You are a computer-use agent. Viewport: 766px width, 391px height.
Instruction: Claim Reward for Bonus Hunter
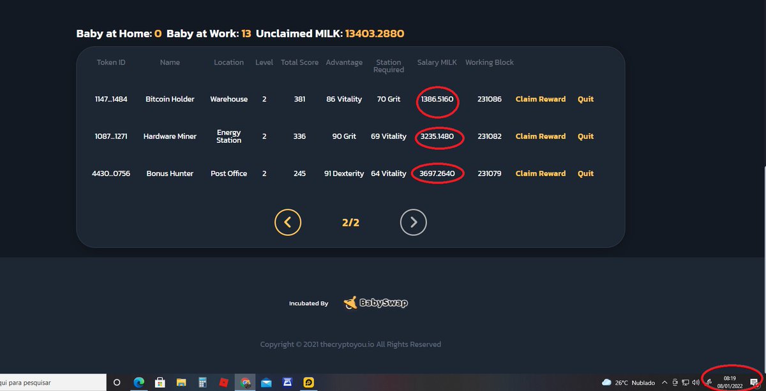click(541, 173)
